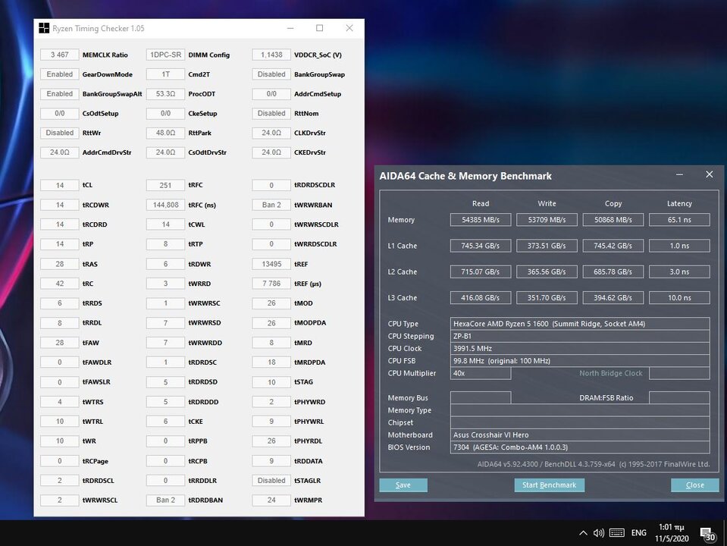Viewport: 727px width, 546px height.
Task: Select the Memory Write 53709 MB/s result
Action: [x=547, y=220]
